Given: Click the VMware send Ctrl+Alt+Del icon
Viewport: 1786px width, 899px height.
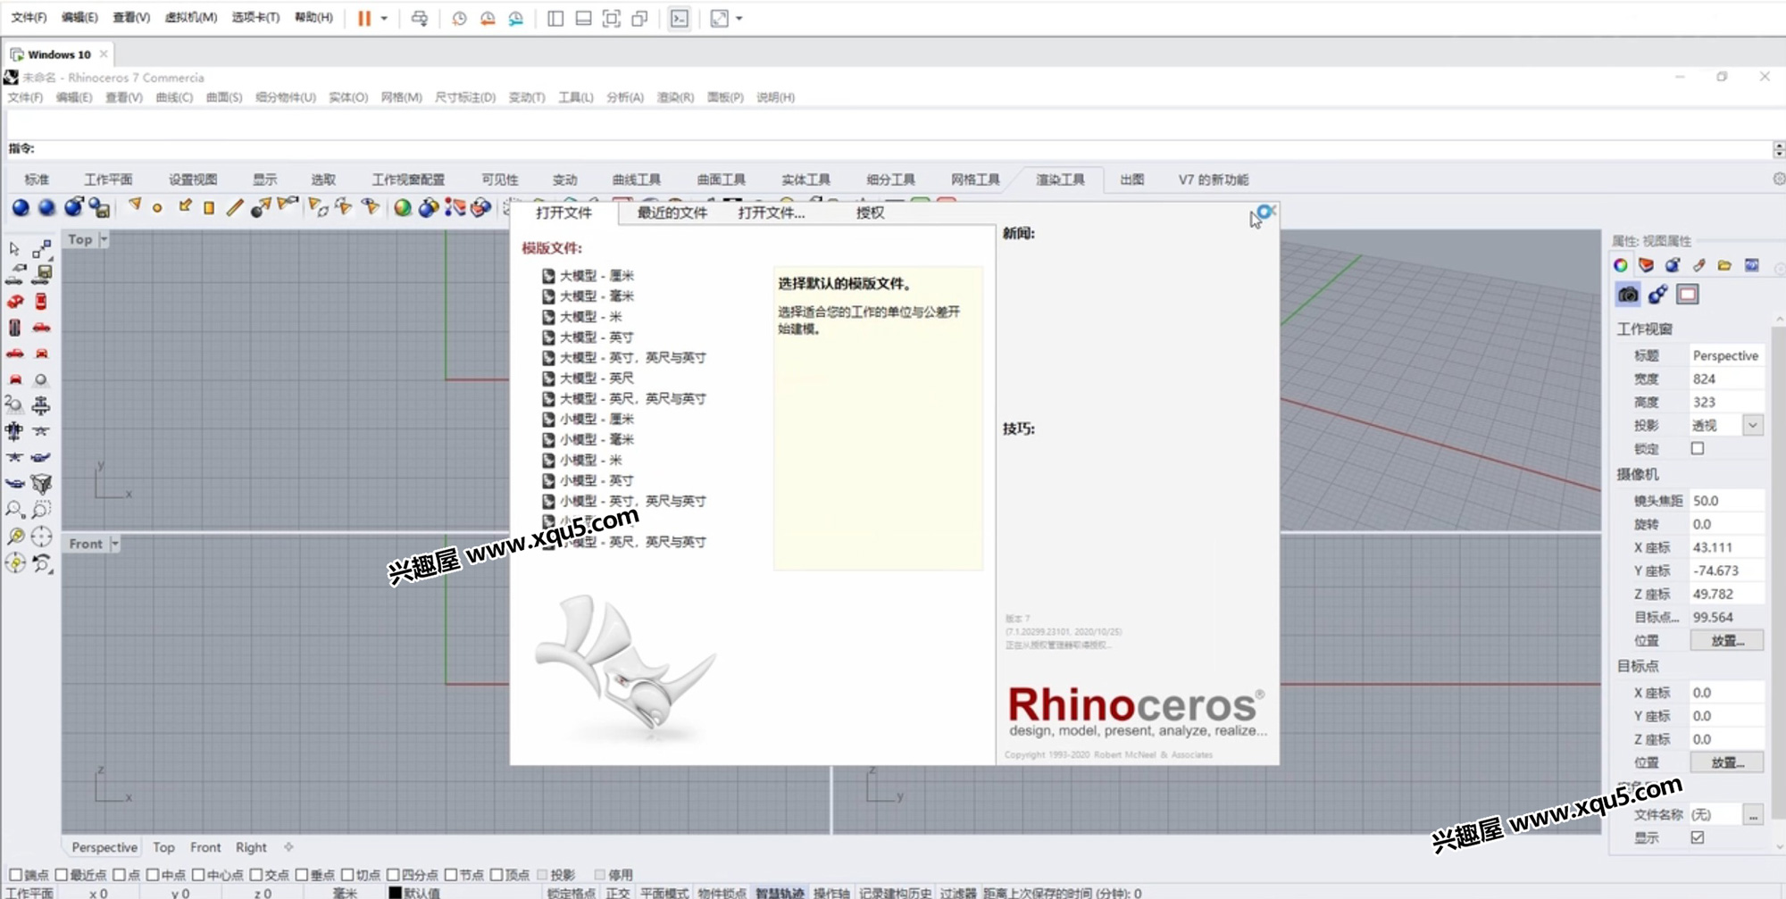Looking at the screenshot, I should click(x=419, y=18).
